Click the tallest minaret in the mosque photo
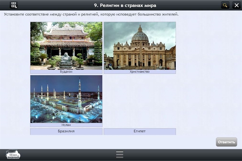The image size is (242, 161). point(79,88)
